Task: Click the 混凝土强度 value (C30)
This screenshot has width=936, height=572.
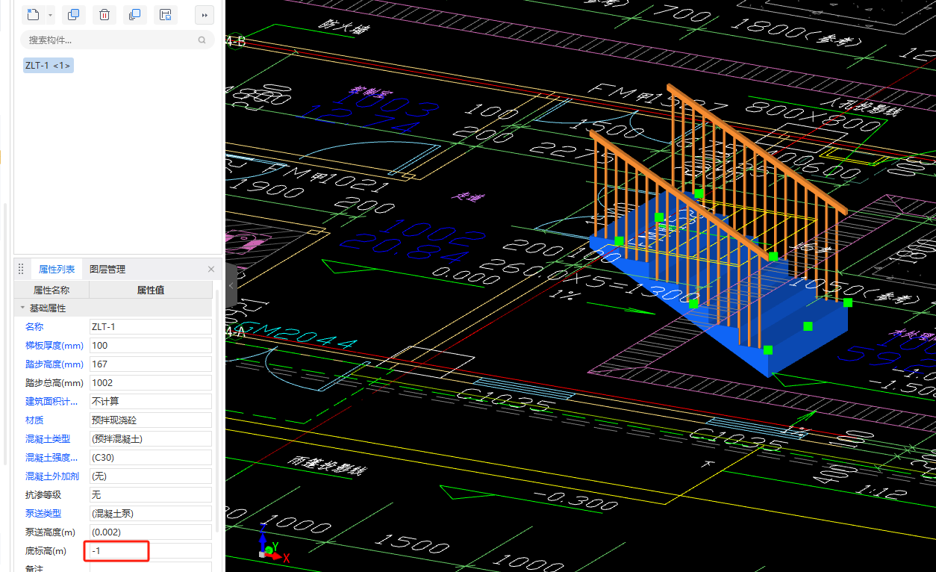Action: (x=150, y=457)
